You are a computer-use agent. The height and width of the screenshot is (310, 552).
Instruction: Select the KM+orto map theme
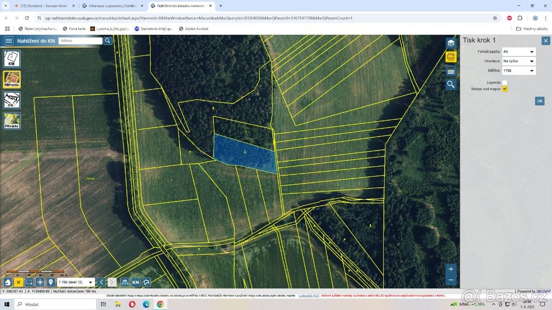pyautogui.click(x=12, y=79)
